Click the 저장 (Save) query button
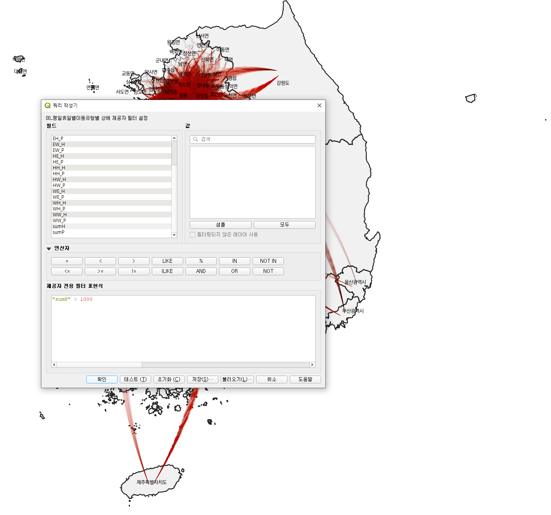 [203, 380]
